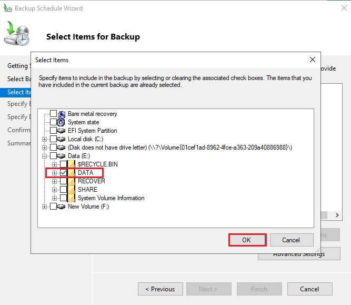Uncheck the DATA folder checkbox
The image size is (351, 305).
[x=63, y=173]
